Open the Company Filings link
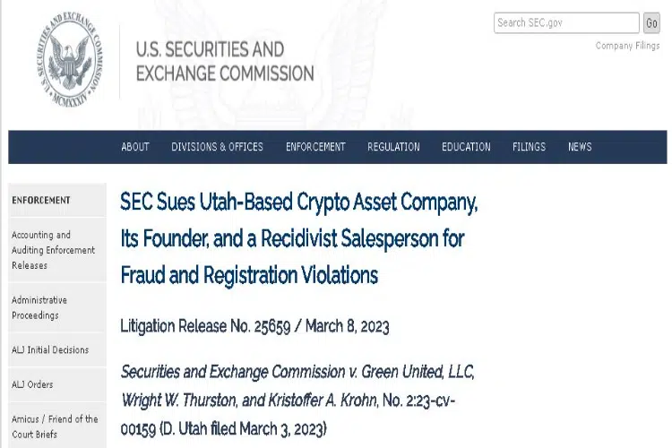Viewport: 672px width, 448px height. coord(627,46)
